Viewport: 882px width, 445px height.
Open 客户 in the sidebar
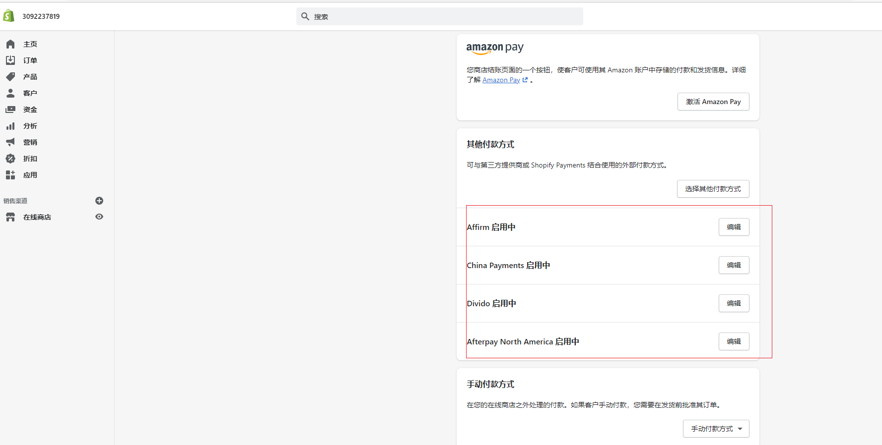30,93
